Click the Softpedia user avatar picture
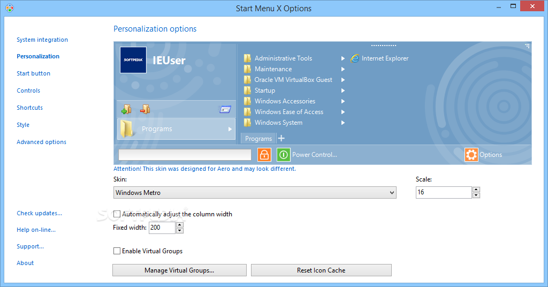This screenshot has width=548, height=287. click(x=133, y=60)
